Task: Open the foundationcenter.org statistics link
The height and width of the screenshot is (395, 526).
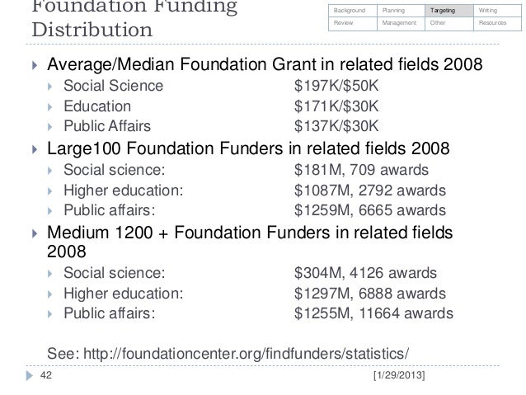Action: click(x=246, y=354)
